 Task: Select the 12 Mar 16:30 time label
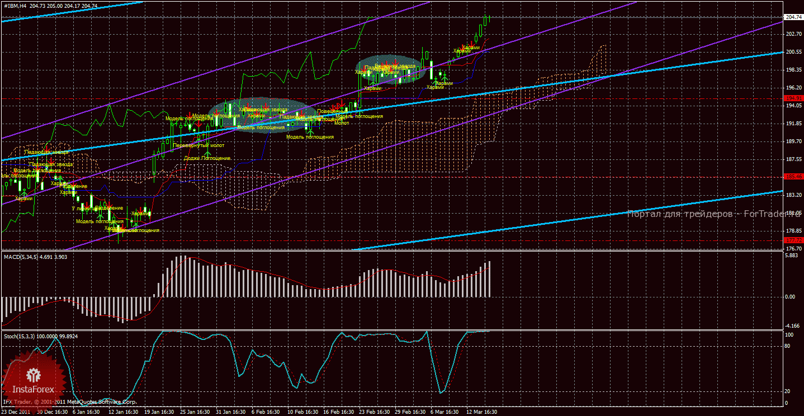[481, 412]
